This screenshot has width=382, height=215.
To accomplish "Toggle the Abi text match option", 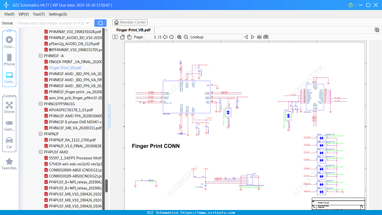I will pos(259,37).
